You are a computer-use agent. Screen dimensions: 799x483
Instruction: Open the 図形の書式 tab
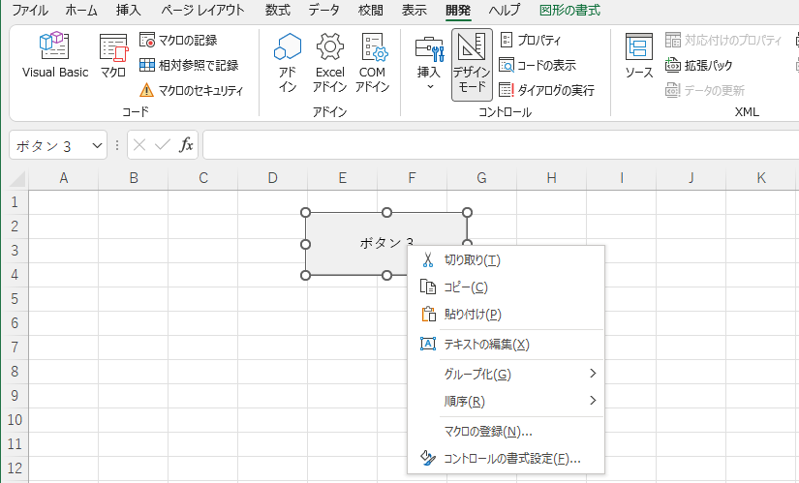tap(569, 11)
